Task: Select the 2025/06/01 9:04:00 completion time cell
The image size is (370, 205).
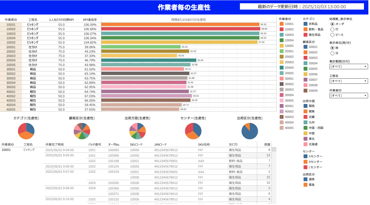Action: pos(60,150)
